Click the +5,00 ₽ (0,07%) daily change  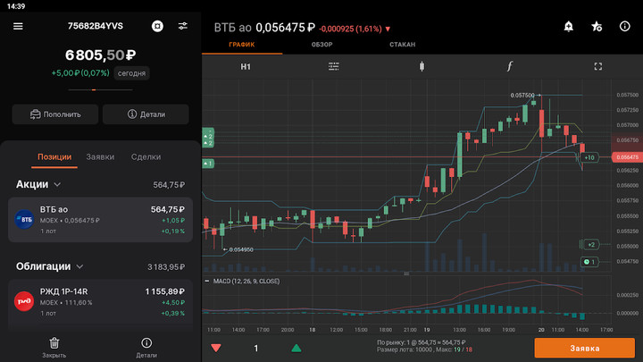80,73
